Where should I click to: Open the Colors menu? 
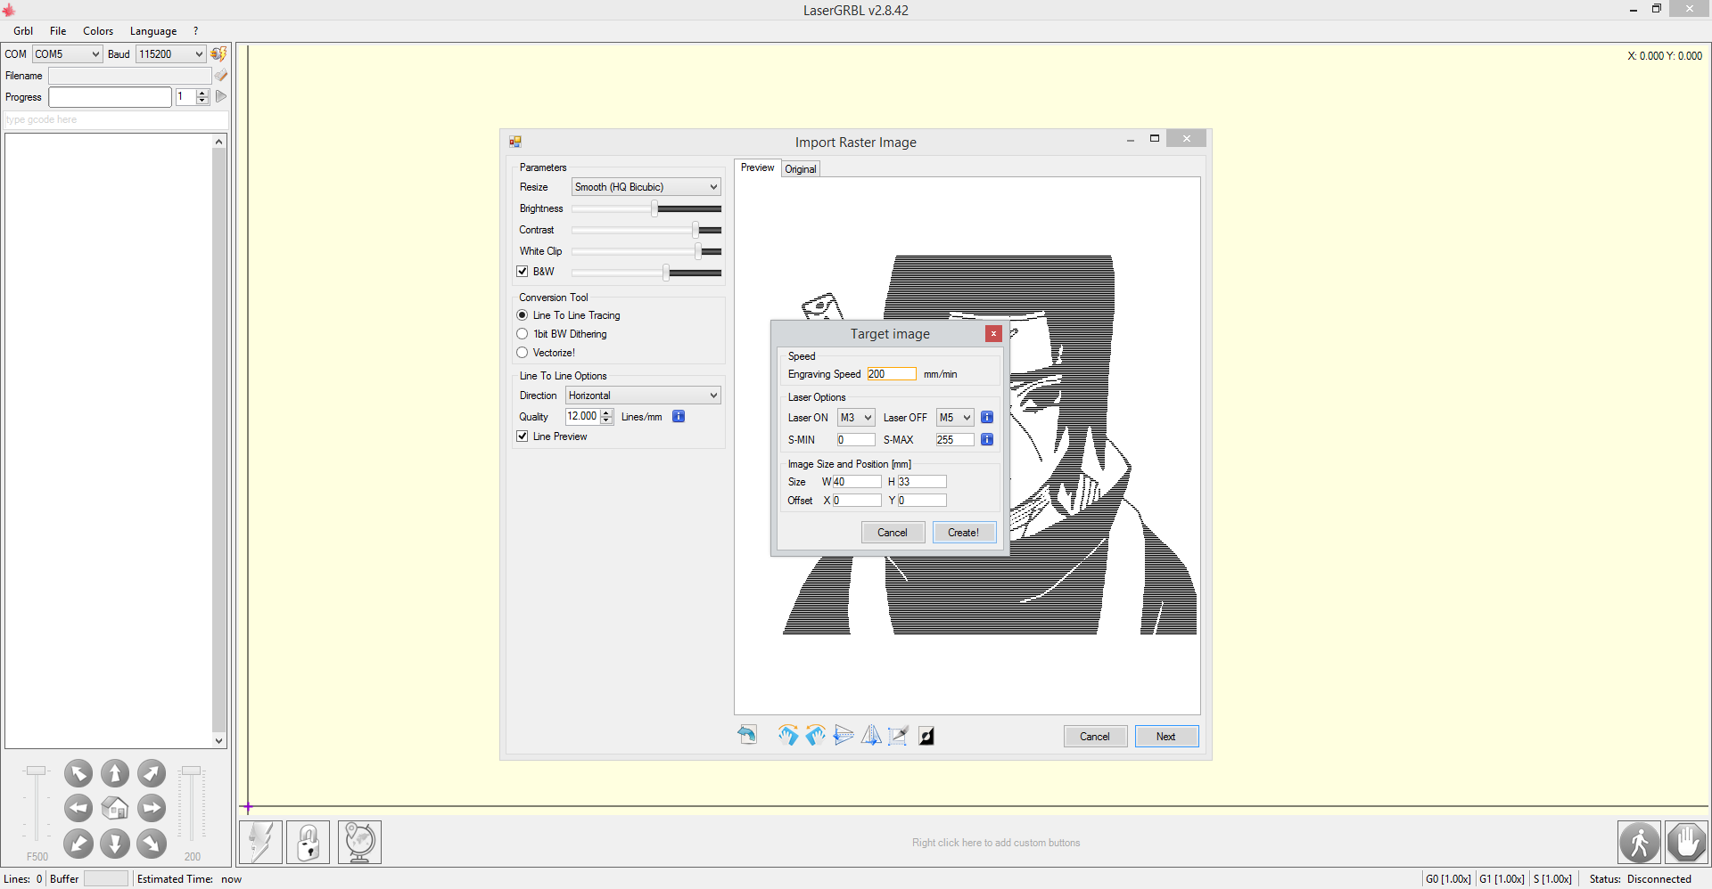coord(98,31)
